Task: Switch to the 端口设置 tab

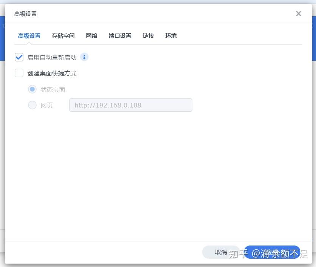Action: tap(119, 35)
